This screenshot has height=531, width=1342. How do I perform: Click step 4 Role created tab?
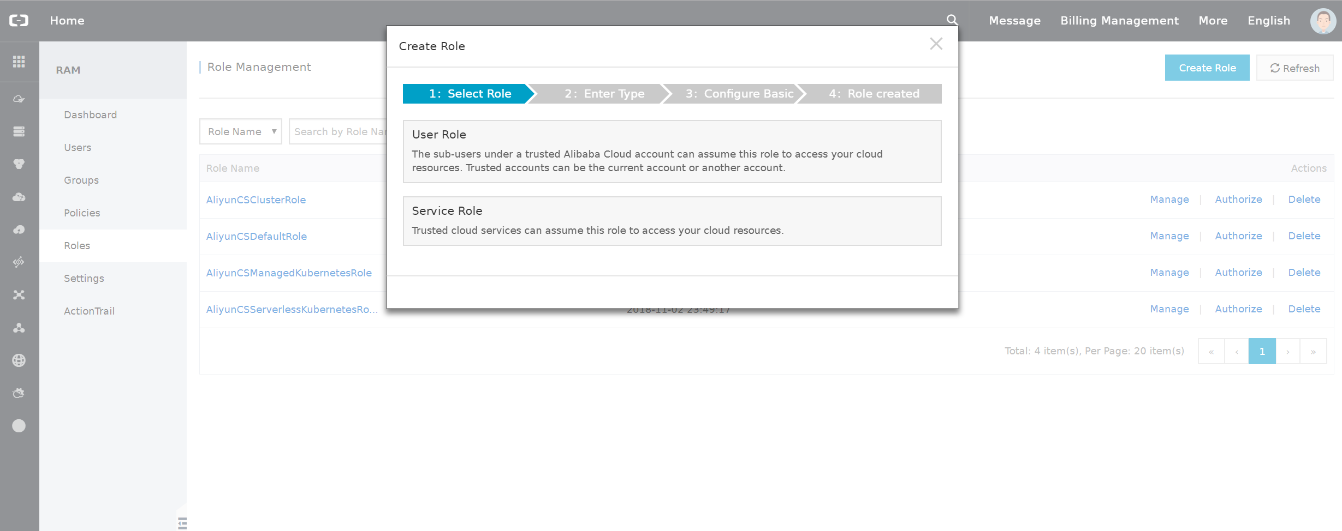874,94
